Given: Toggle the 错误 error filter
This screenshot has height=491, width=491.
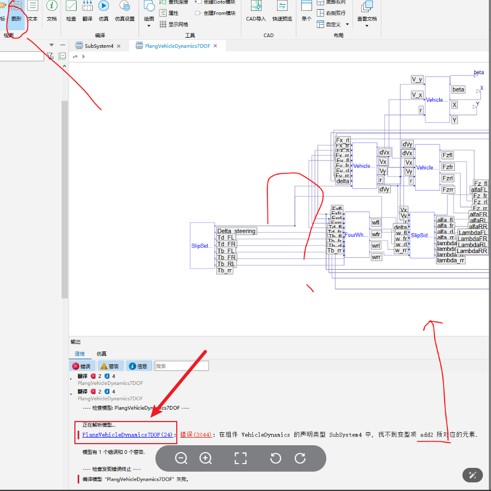Looking at the screenshot, I should (x=81, y=366).
